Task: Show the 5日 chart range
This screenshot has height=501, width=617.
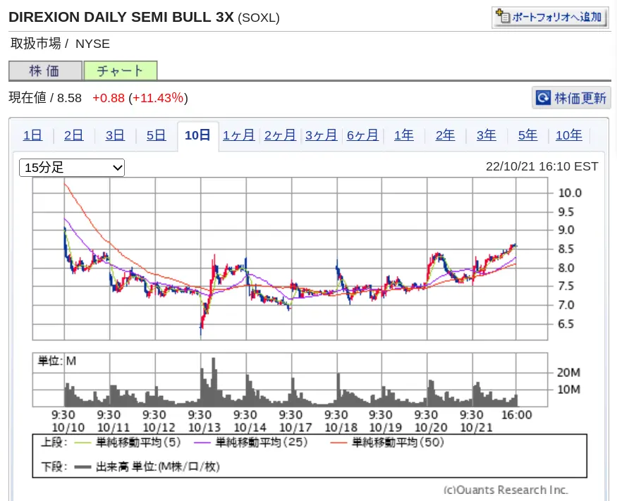Action: pyautogui.click(x=157, y=135)
